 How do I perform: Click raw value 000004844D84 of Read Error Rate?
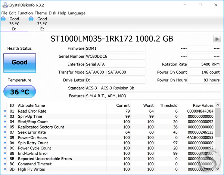[x=200, y=111]
